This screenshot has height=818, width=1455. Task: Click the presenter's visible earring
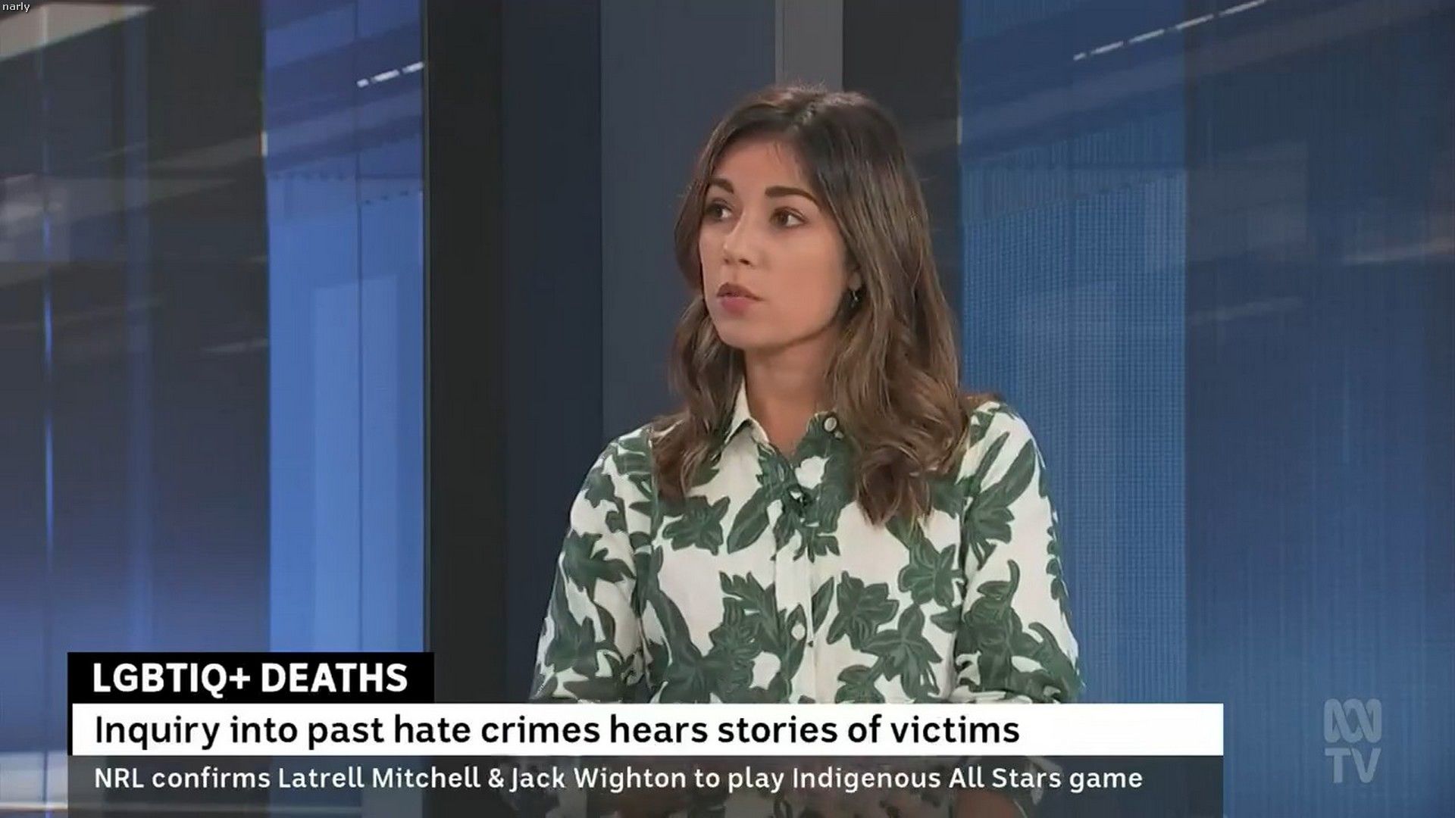(854, 295)
